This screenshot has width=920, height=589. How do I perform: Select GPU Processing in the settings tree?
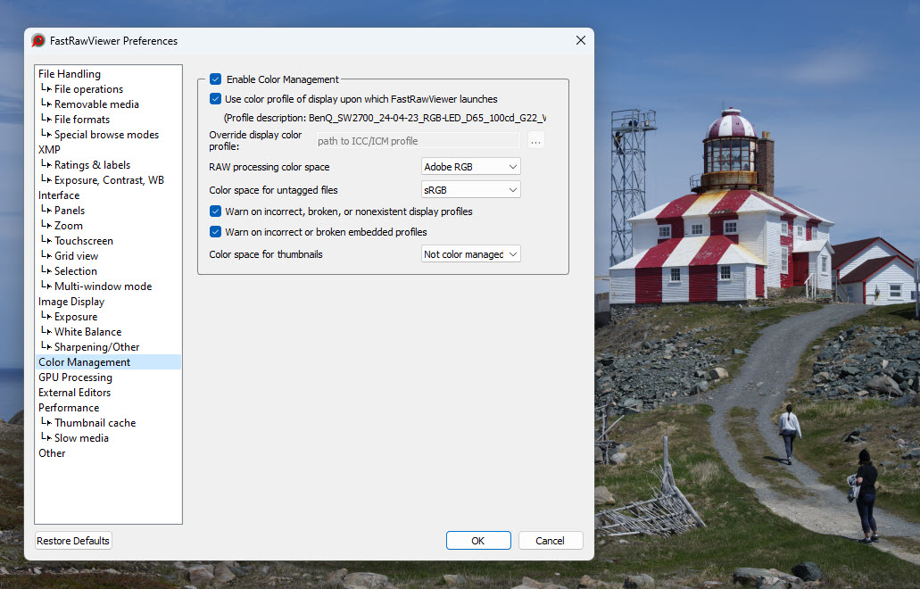click(75, 377)
